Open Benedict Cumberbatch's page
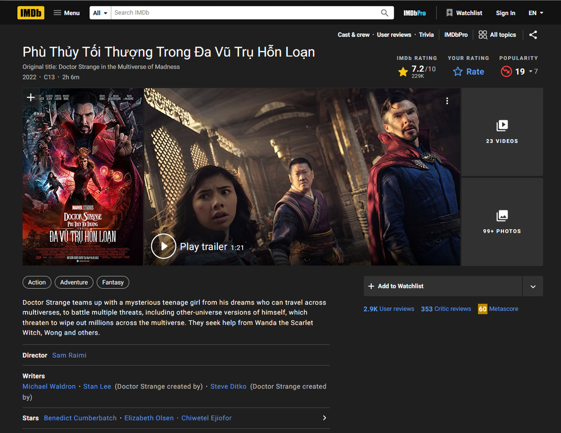This screenshot has width=561, height=433. coord(80,418)
